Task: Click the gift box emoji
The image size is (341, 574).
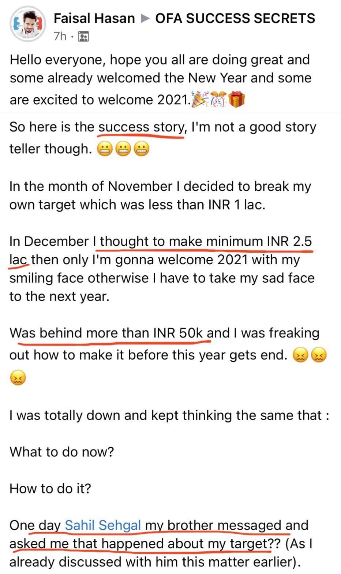Action: 237,100
